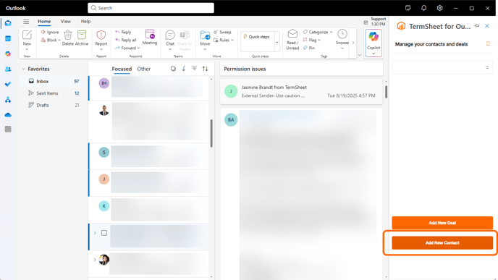Click in the Search box
The height and width of the screenshot is (280, 498).
point(151,8)
